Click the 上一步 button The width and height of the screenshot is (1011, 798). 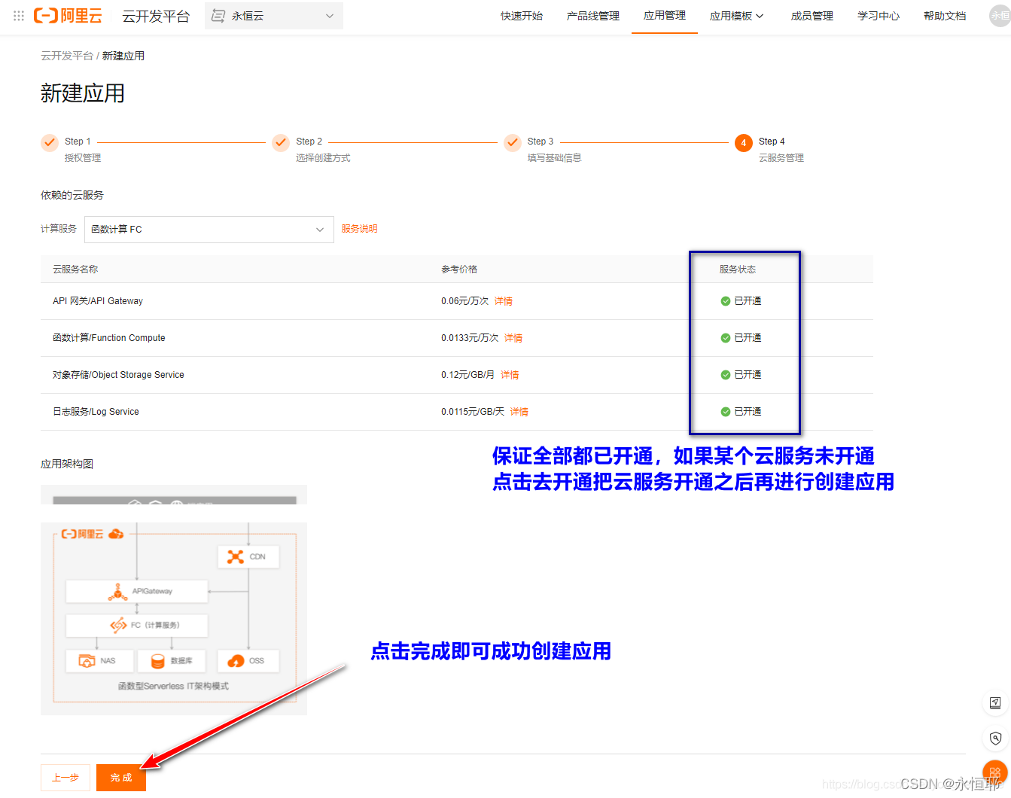65,778
